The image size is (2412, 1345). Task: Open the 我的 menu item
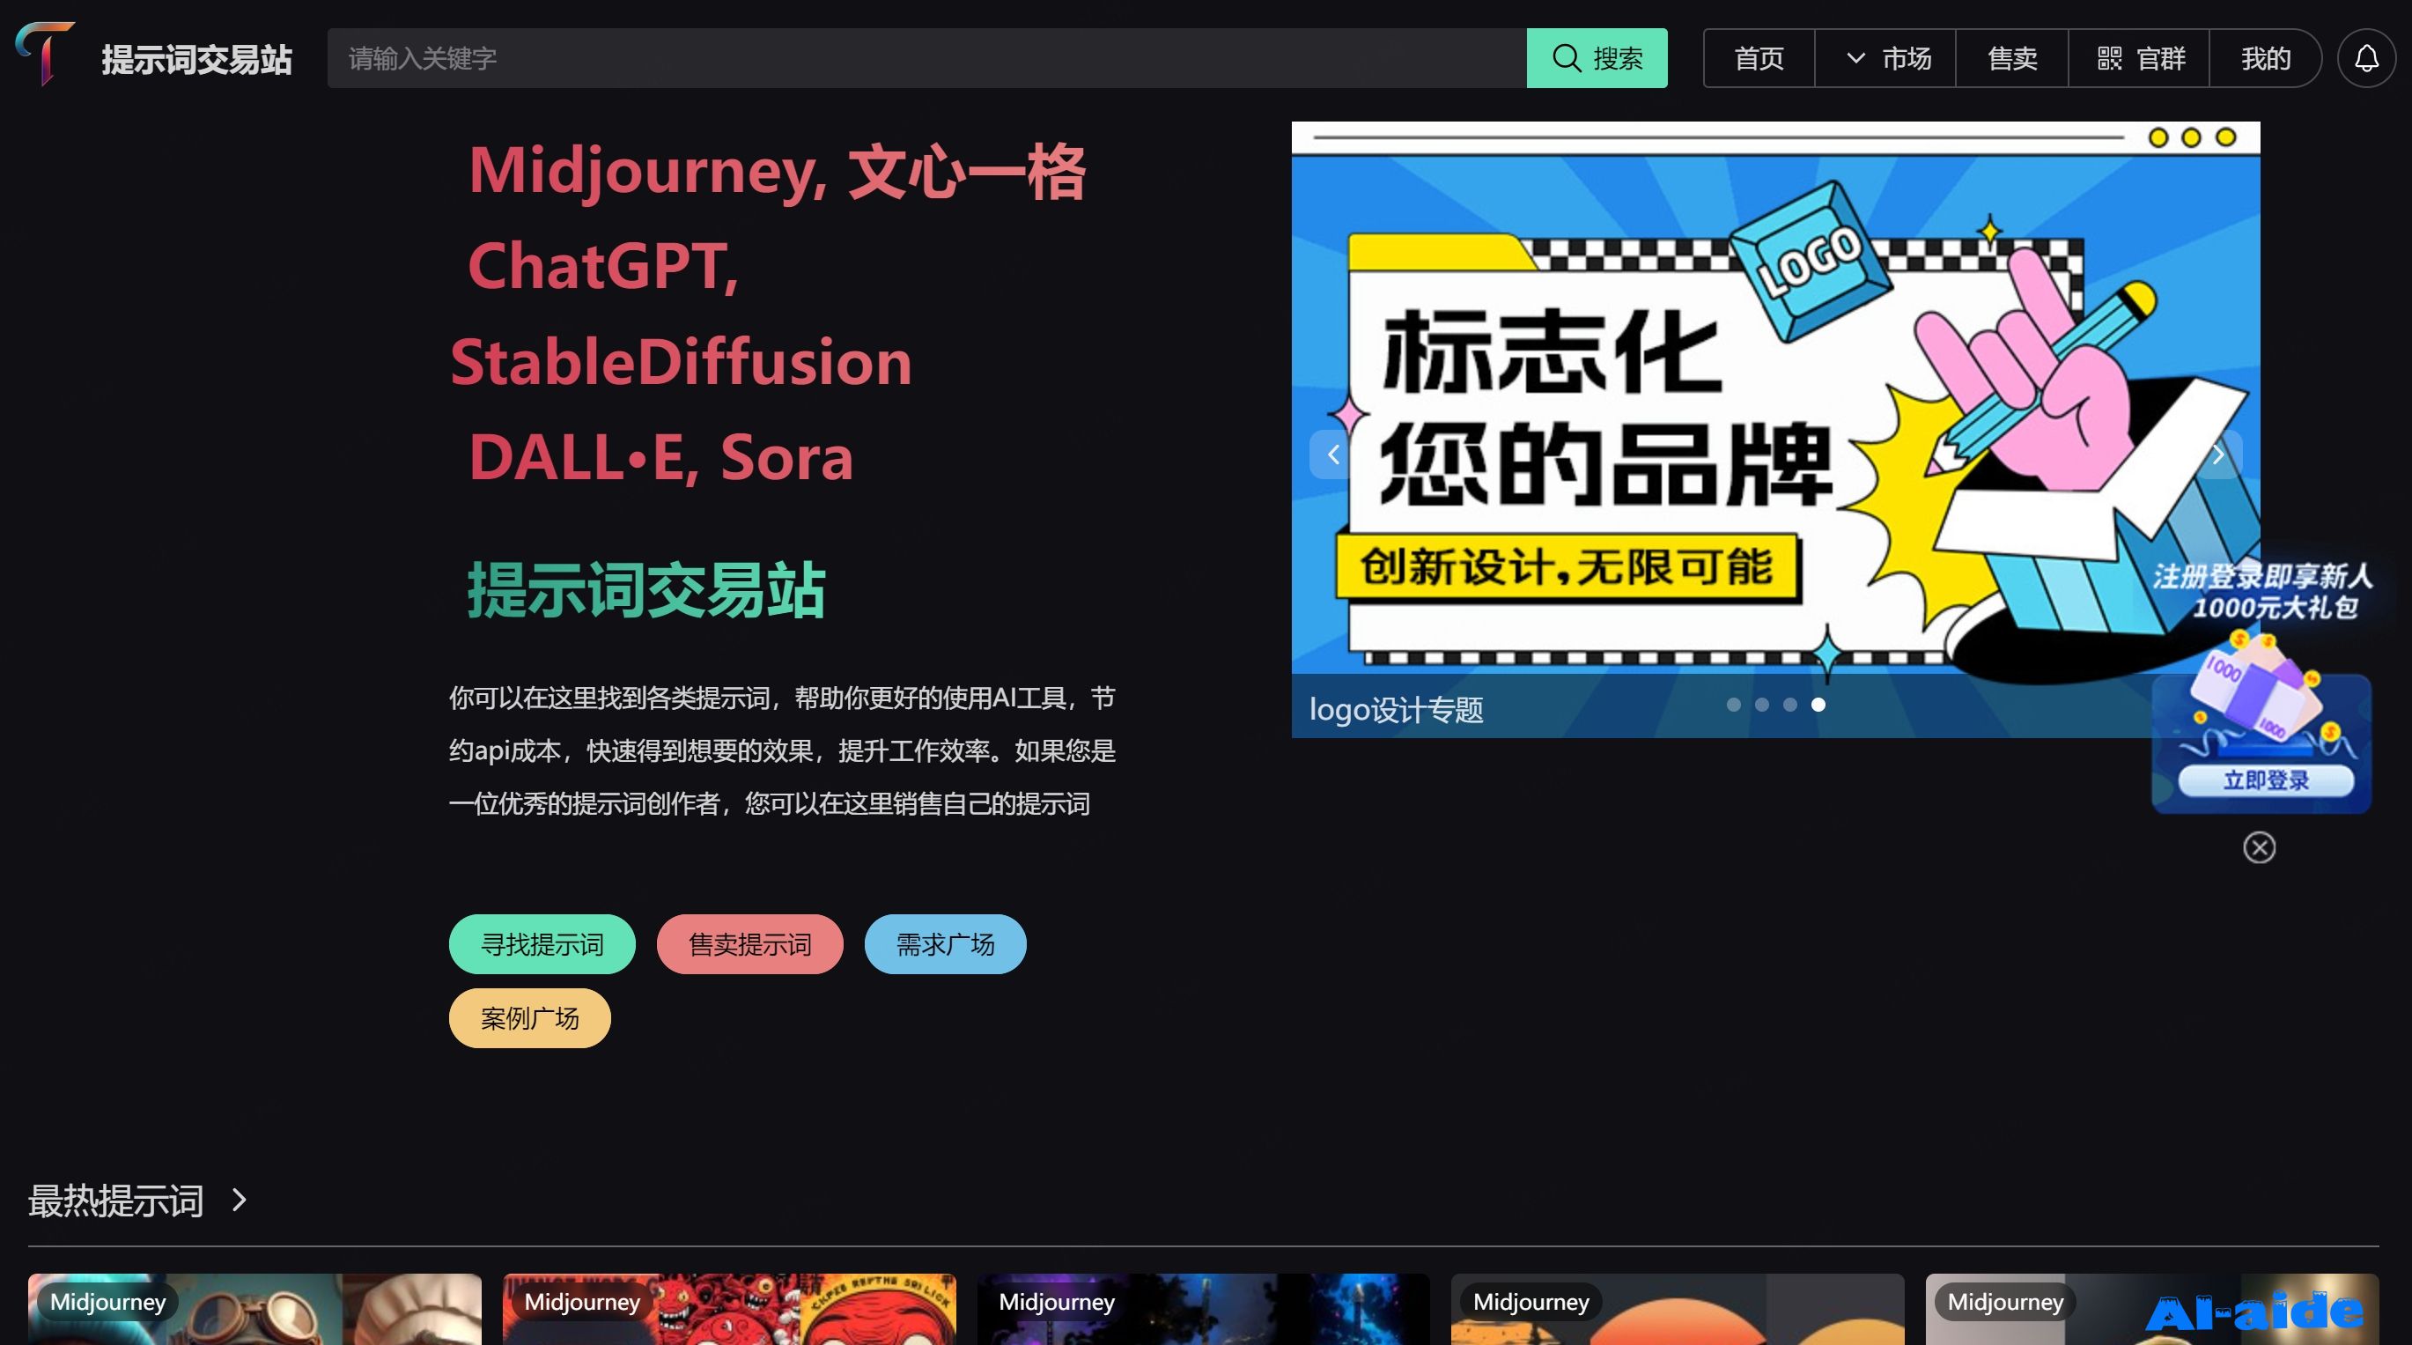pos(2265,58)
